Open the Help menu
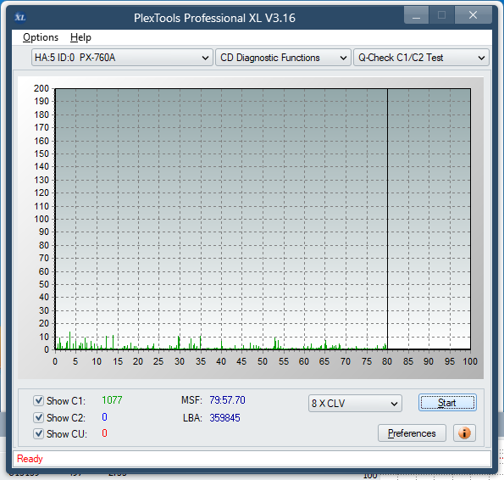Screen dimensions: 504x480 [80, 37]
